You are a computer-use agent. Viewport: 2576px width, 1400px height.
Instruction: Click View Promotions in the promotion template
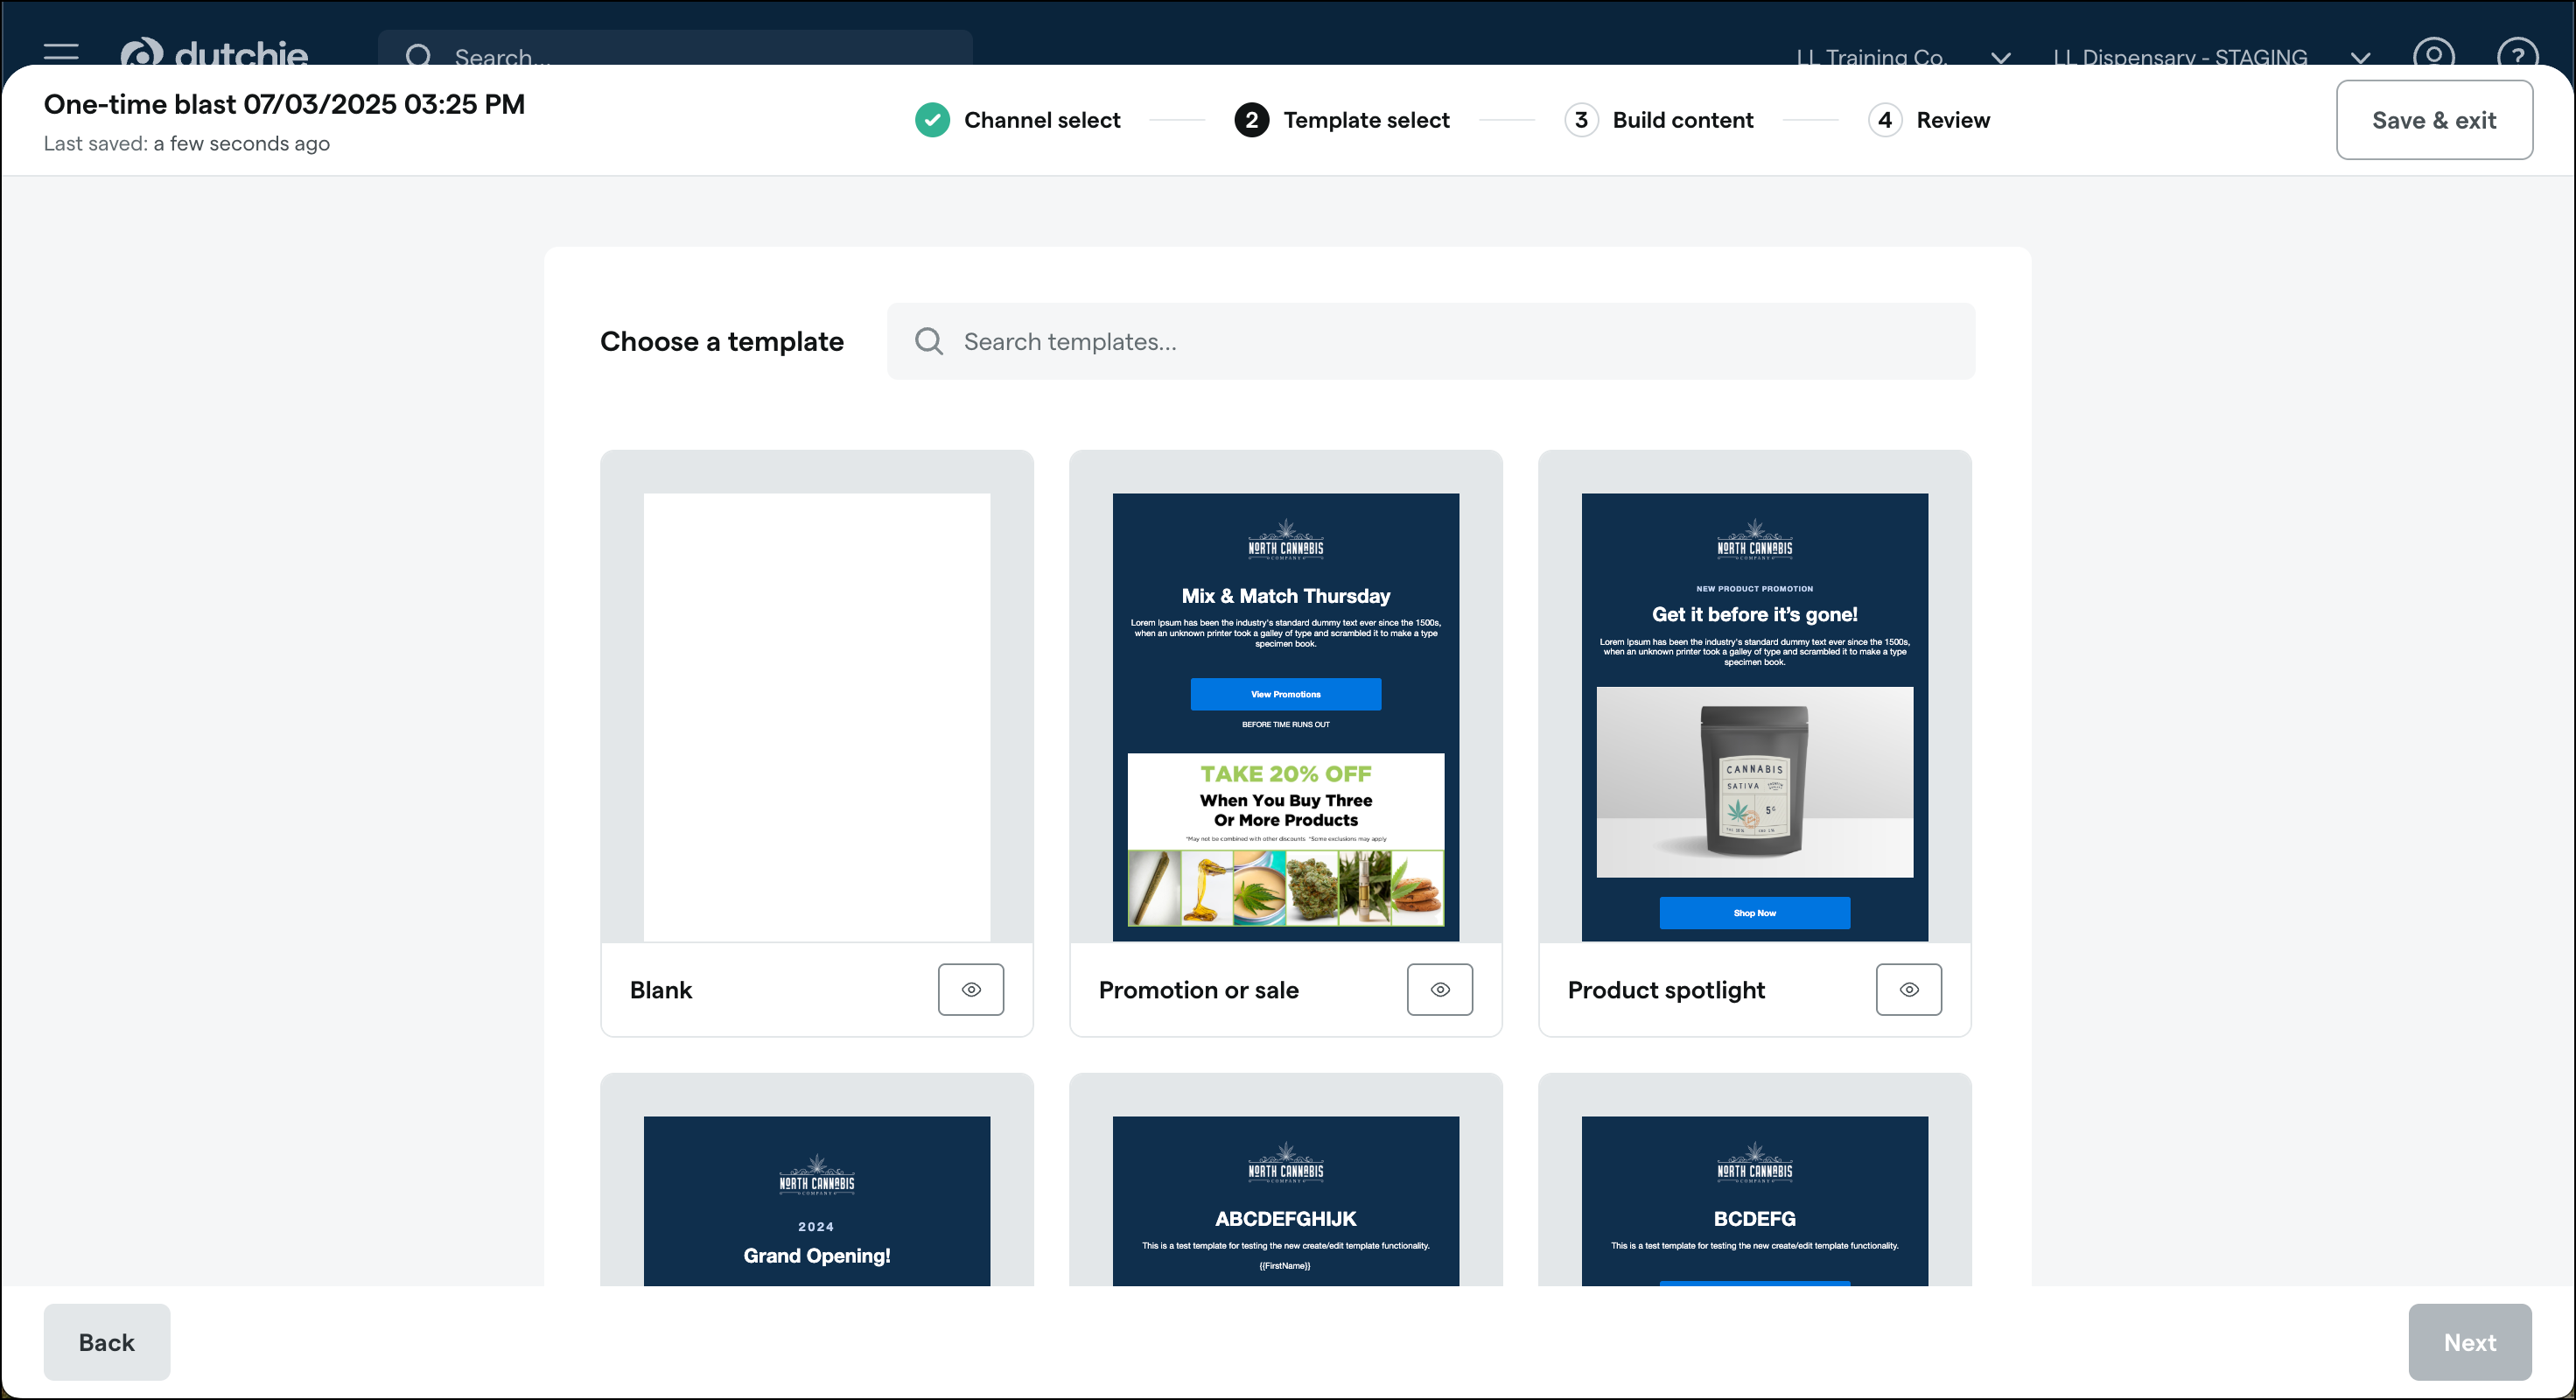pos(1286,694)
